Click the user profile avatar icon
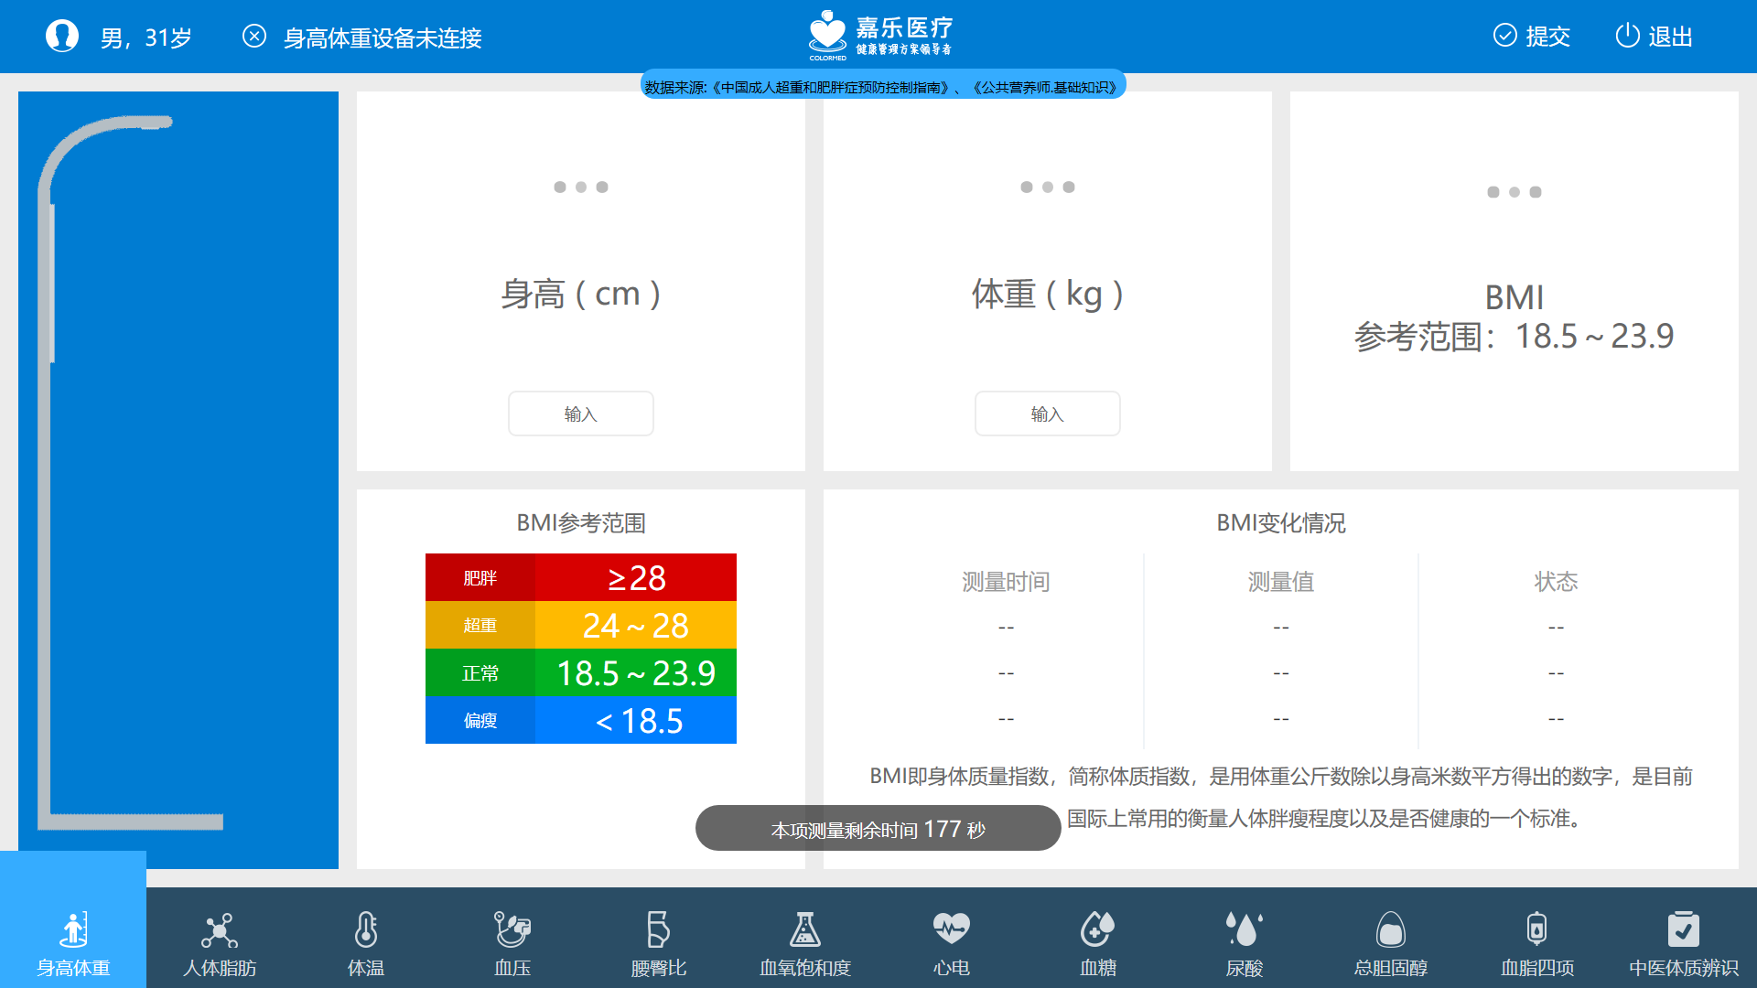The height and width of the screenshot is (988, 1757). [61, 35]
